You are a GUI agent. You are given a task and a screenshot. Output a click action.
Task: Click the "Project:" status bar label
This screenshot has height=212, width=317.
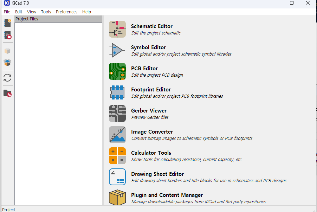pyautogui.click(x=9, y=210)
